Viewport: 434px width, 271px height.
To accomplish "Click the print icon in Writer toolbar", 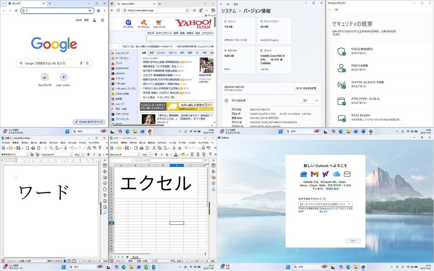I will (x=33, y=148).
